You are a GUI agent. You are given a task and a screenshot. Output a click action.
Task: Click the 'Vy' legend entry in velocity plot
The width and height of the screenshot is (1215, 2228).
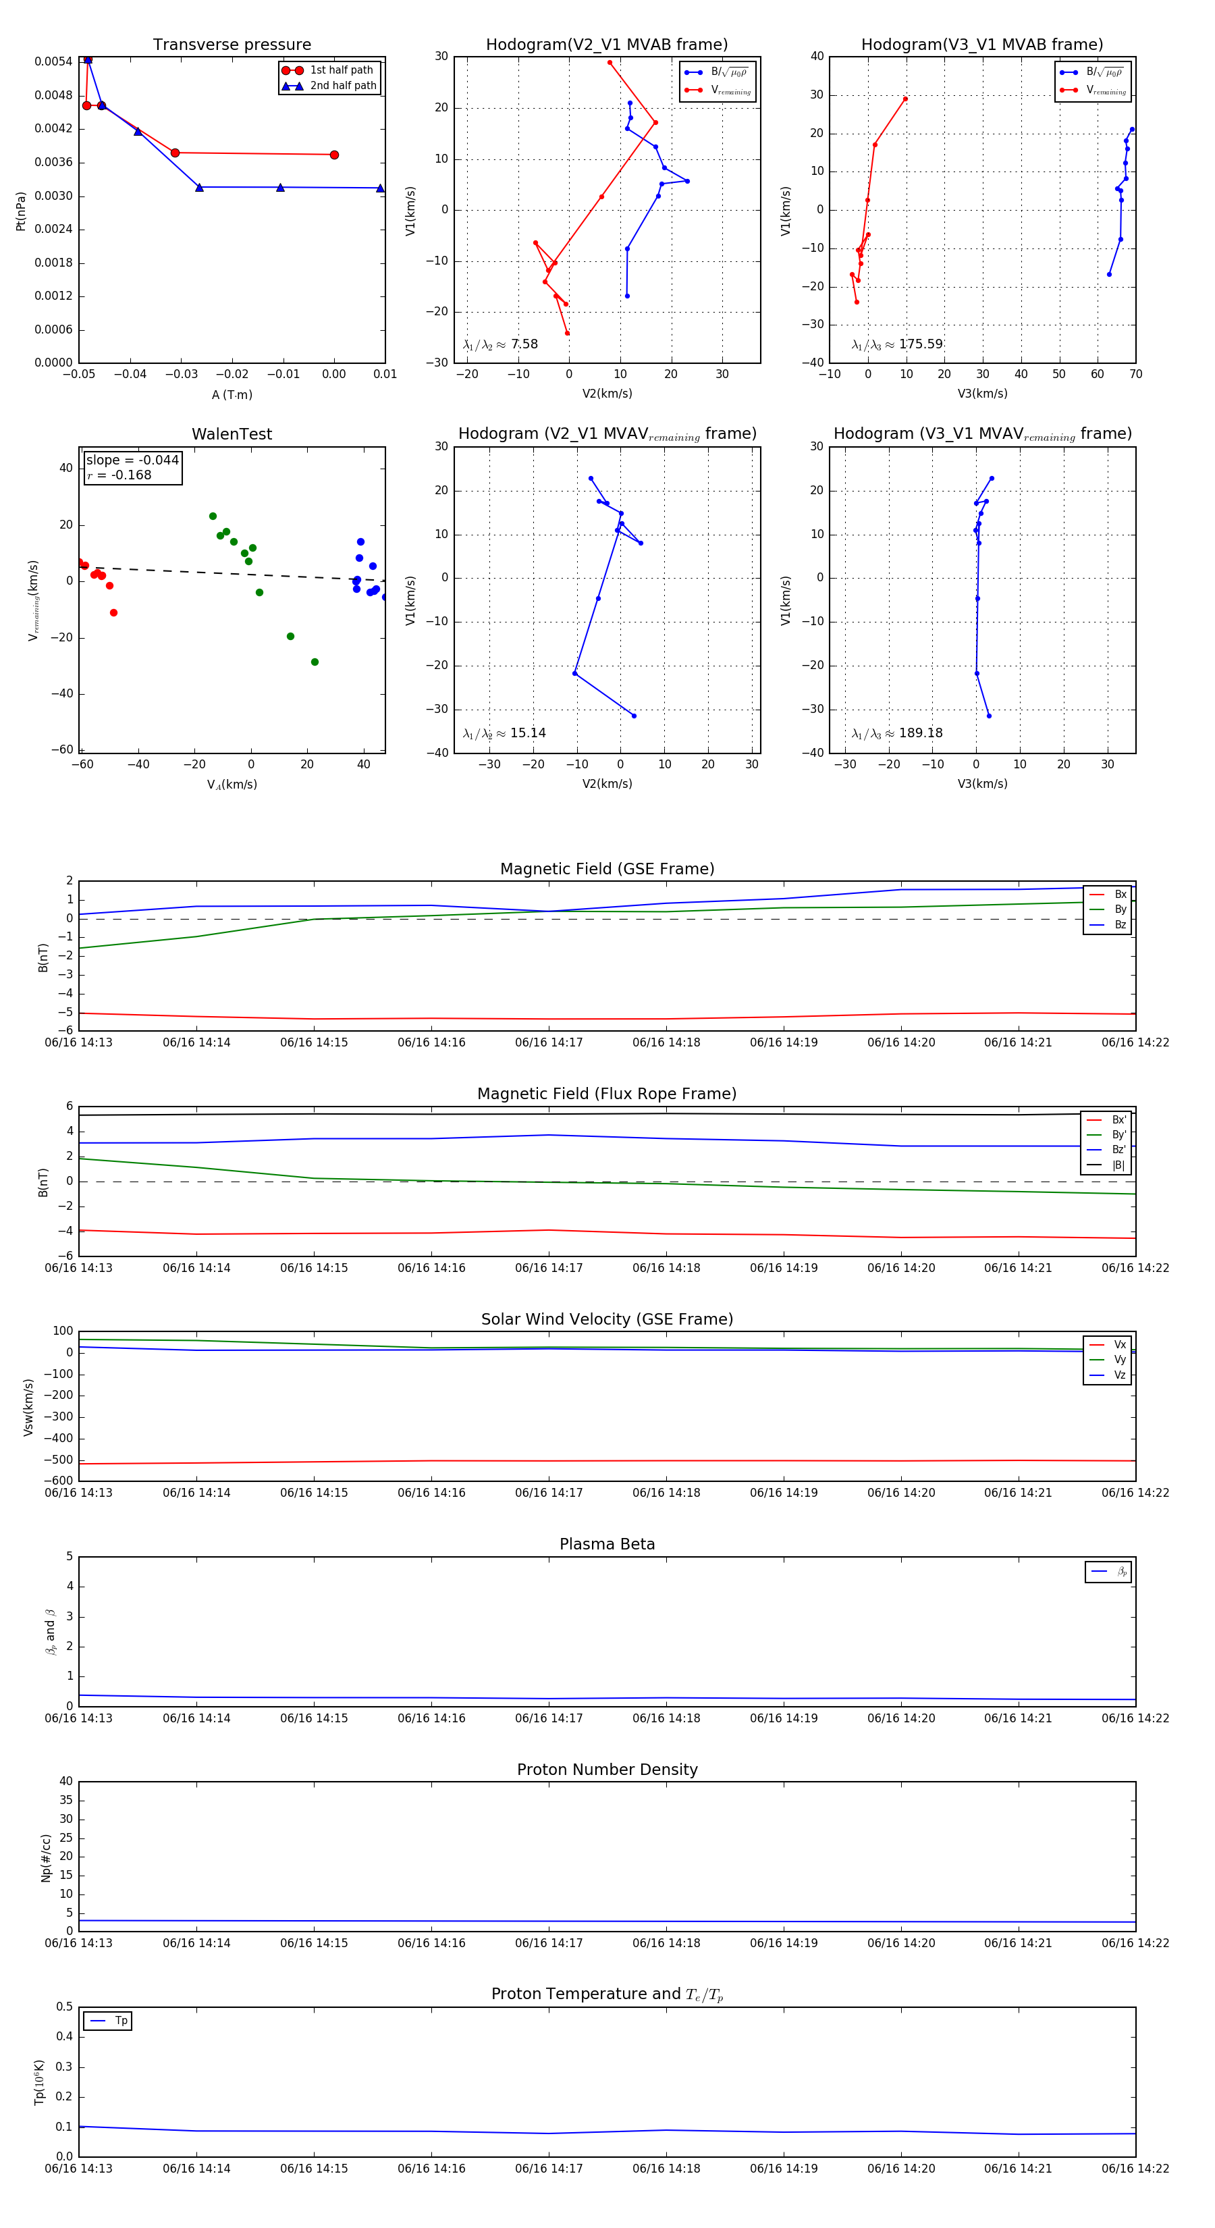1108,1360
